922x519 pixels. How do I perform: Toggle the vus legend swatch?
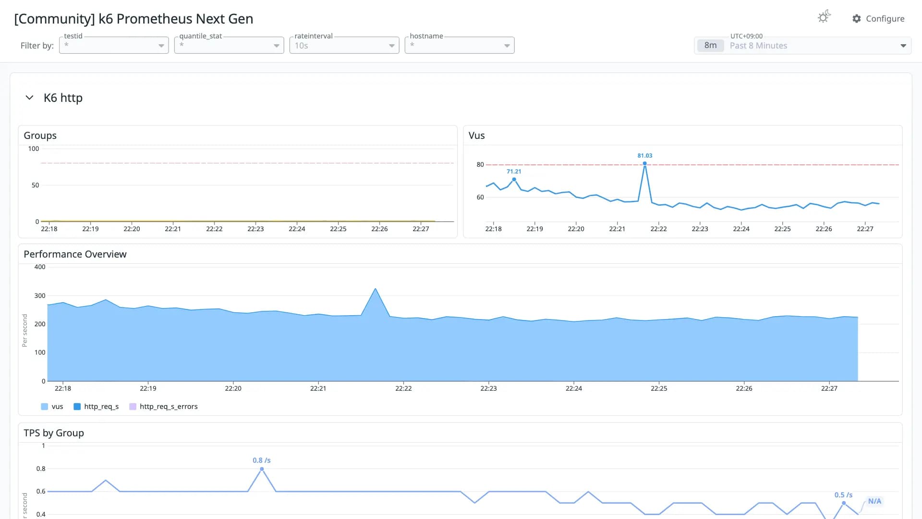click(x=45, y=407)
